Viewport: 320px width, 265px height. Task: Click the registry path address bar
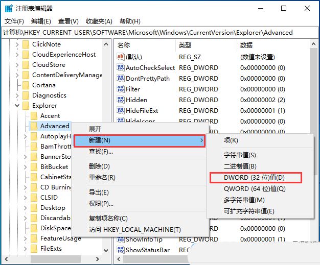[x=160, y=33]
